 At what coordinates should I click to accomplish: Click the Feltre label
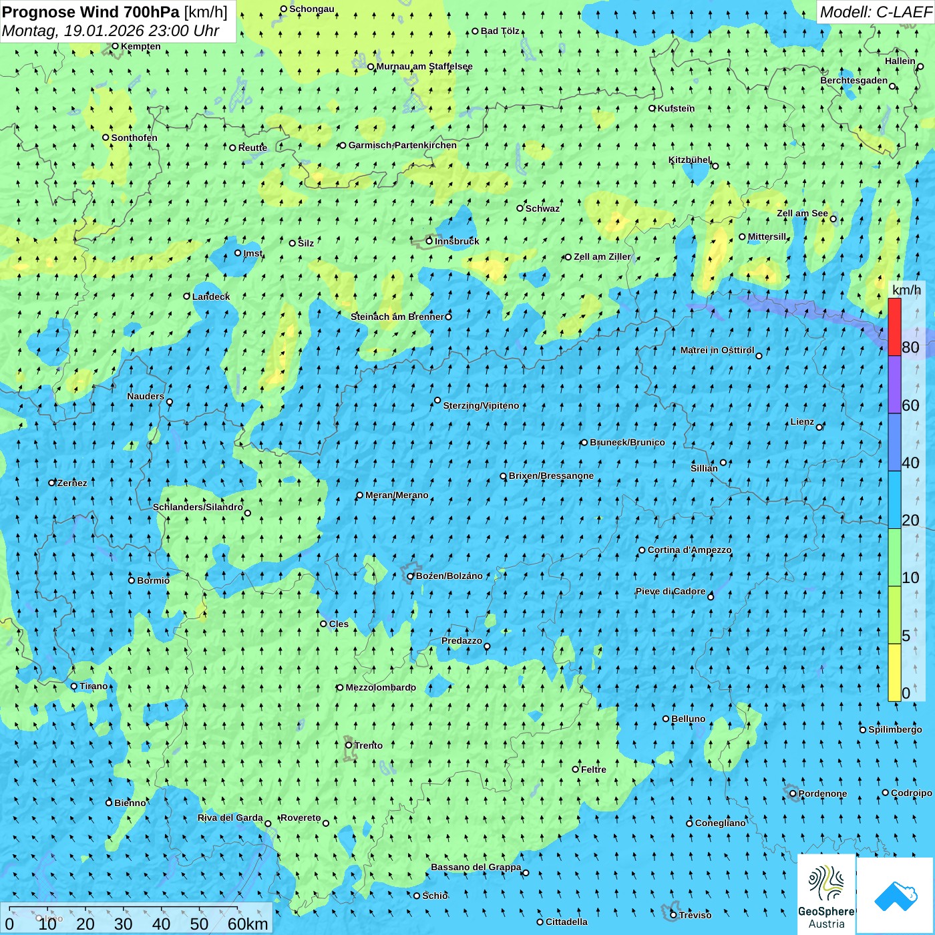594,770
